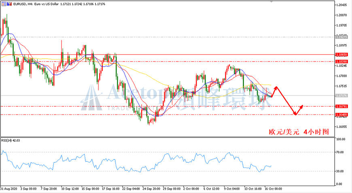Click the '2 Oct 00:00' time axis label

tap(191, 189)
